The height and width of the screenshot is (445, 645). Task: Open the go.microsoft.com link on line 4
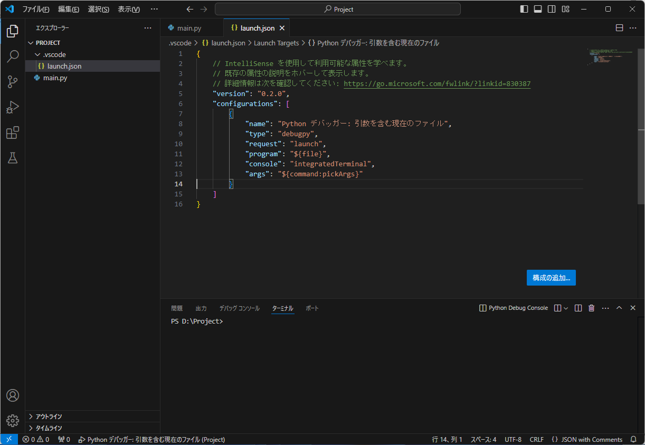pos(437,83)
